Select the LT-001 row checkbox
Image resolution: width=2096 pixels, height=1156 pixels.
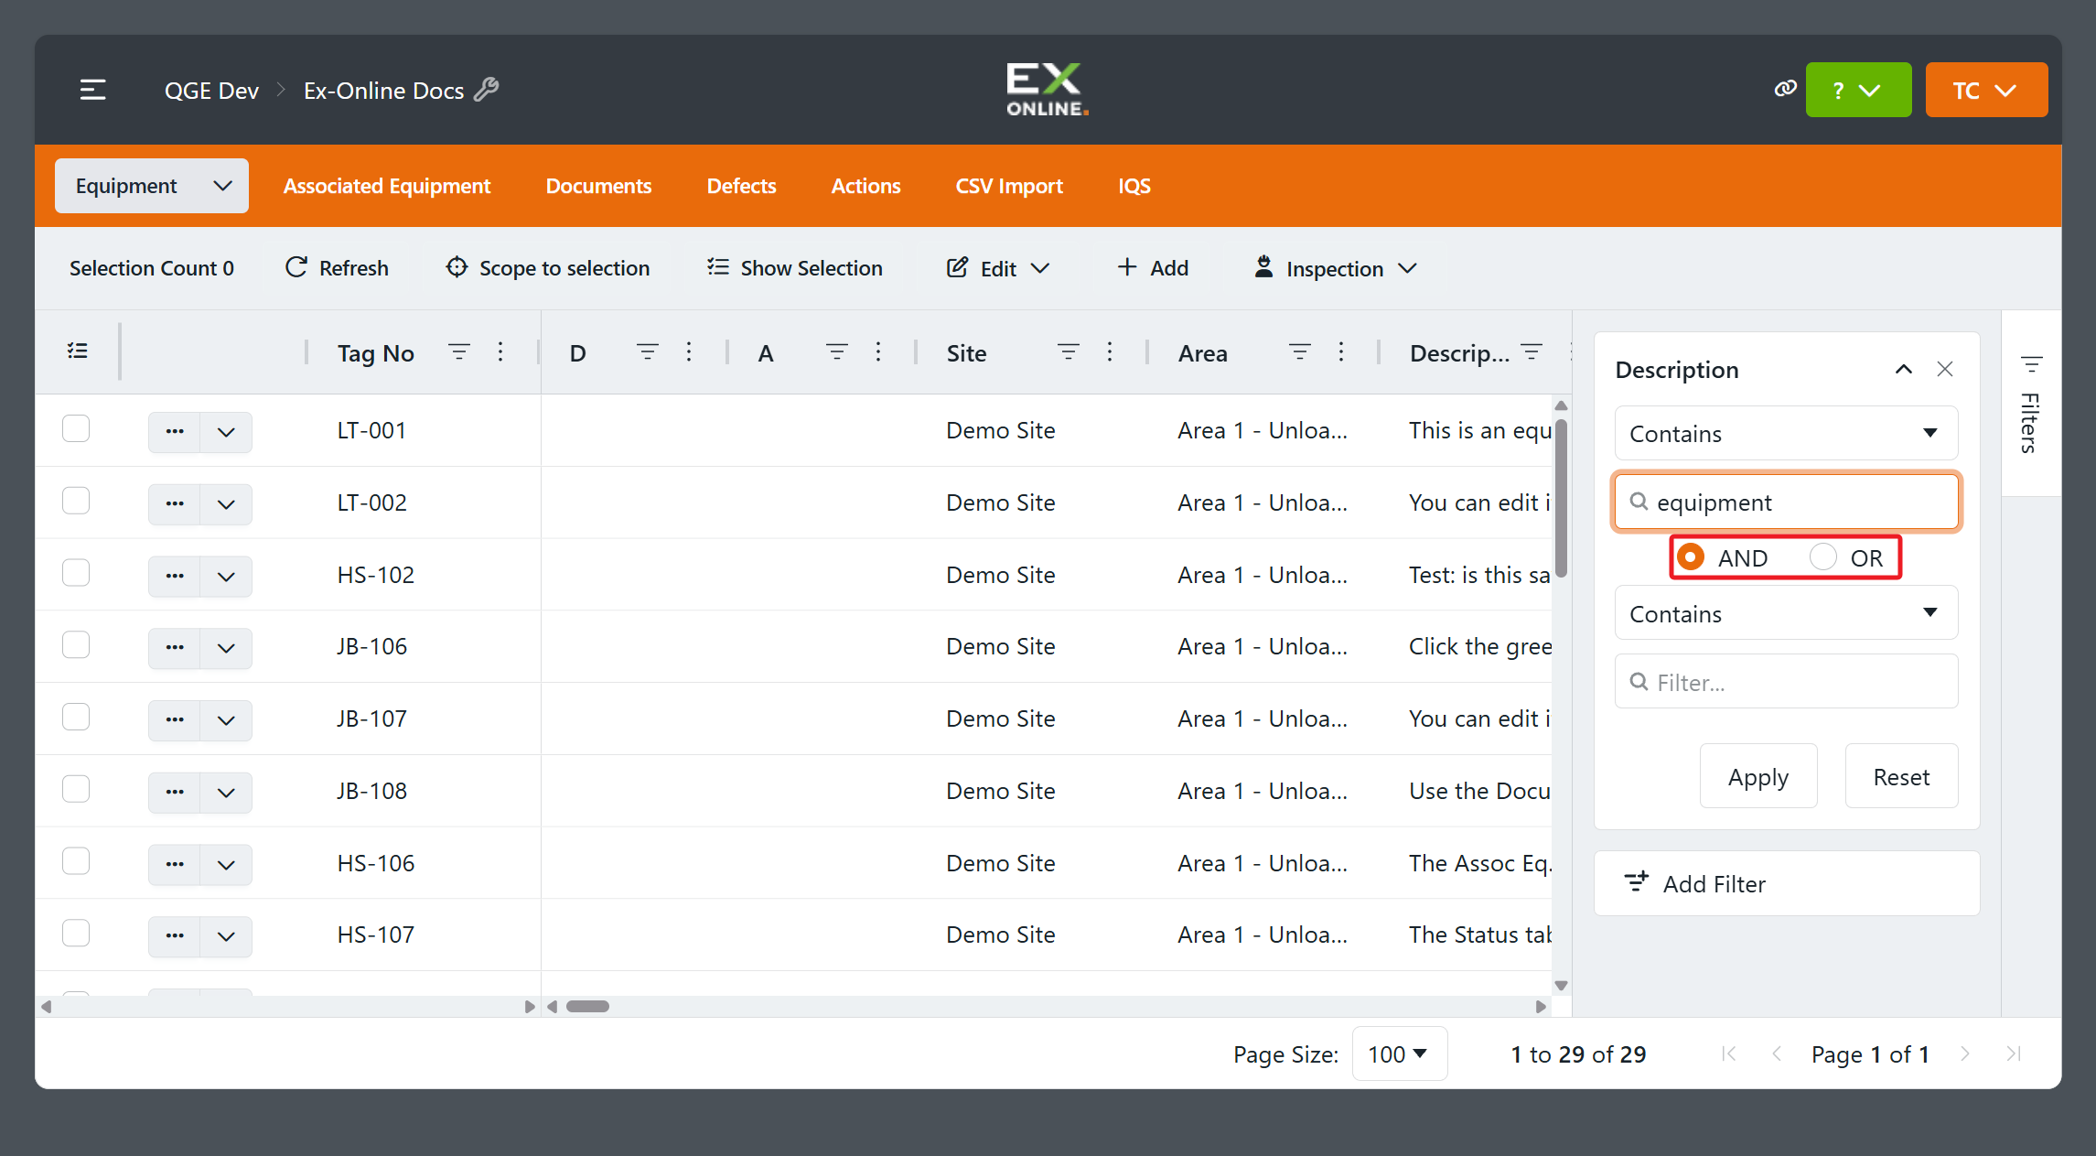click(x=76, y=428)
